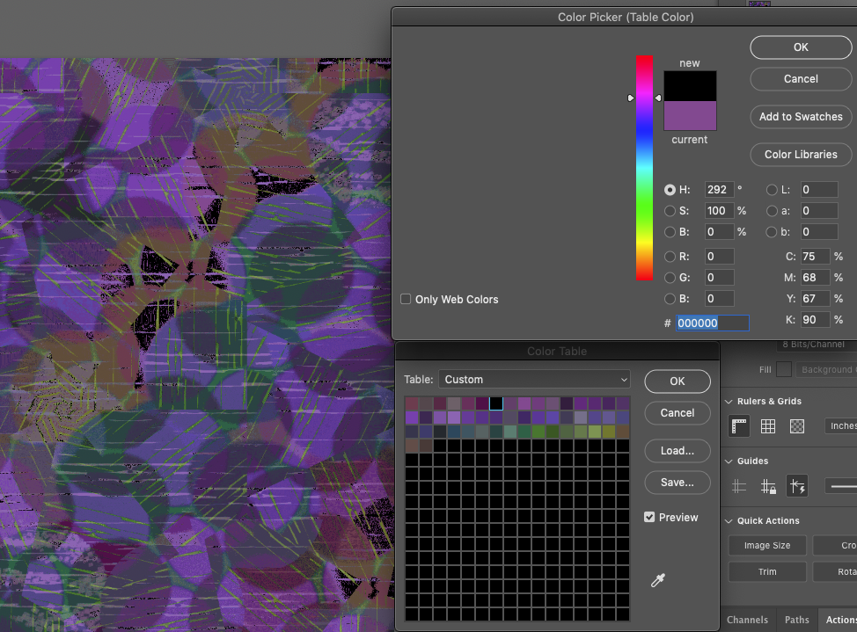The height and width of the screenshot is (632, 857).
Task: Select the lock guides icon
Action: coord(767,485)
